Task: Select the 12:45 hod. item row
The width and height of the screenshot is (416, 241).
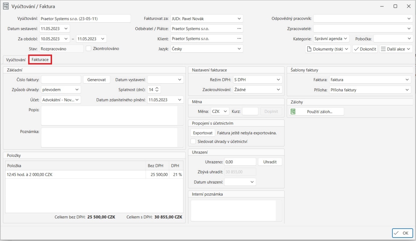Action: coord(75,174)
